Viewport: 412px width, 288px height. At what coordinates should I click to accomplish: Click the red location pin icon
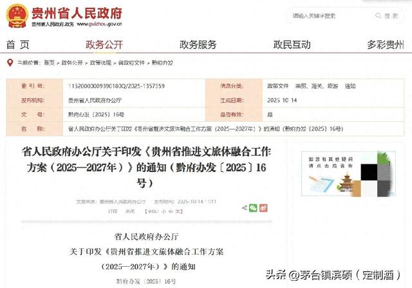click(x=10, y=63)
